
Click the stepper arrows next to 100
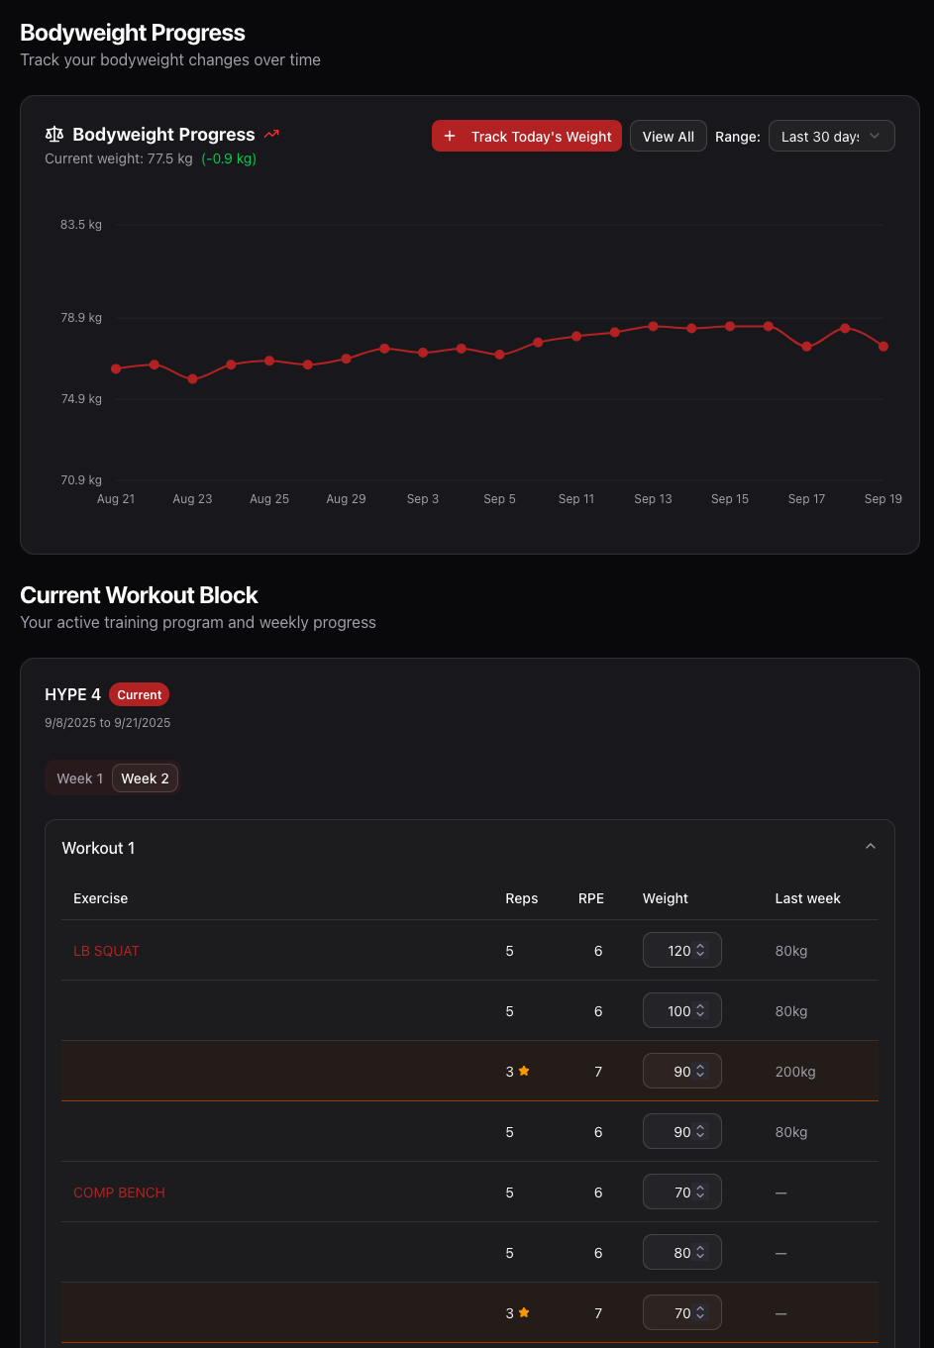pos(700,1010)
